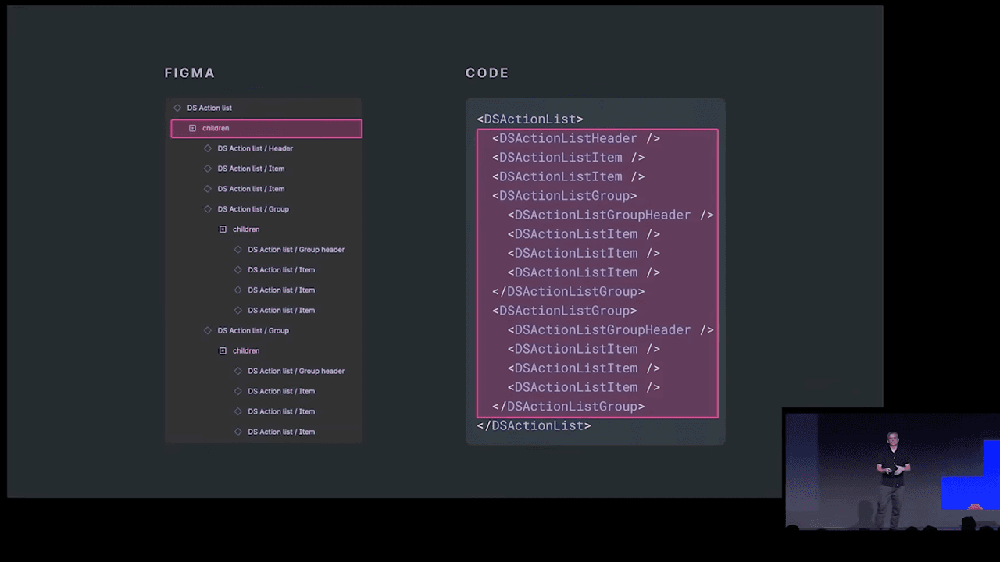Click the diamond icon of the last DS Action list / Item
Screen dimensions: 1000x562
click(x=238, y=432)
